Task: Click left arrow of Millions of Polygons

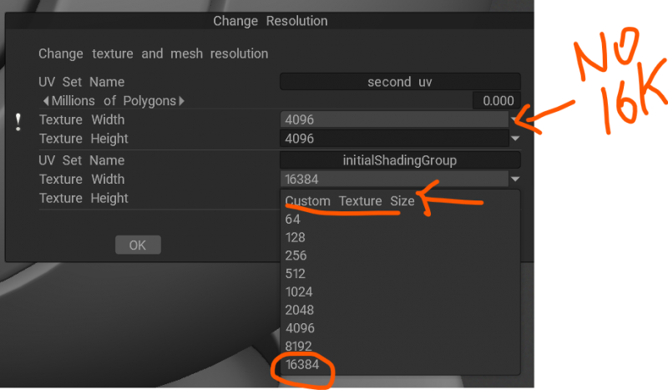Action: coord(45,101)
